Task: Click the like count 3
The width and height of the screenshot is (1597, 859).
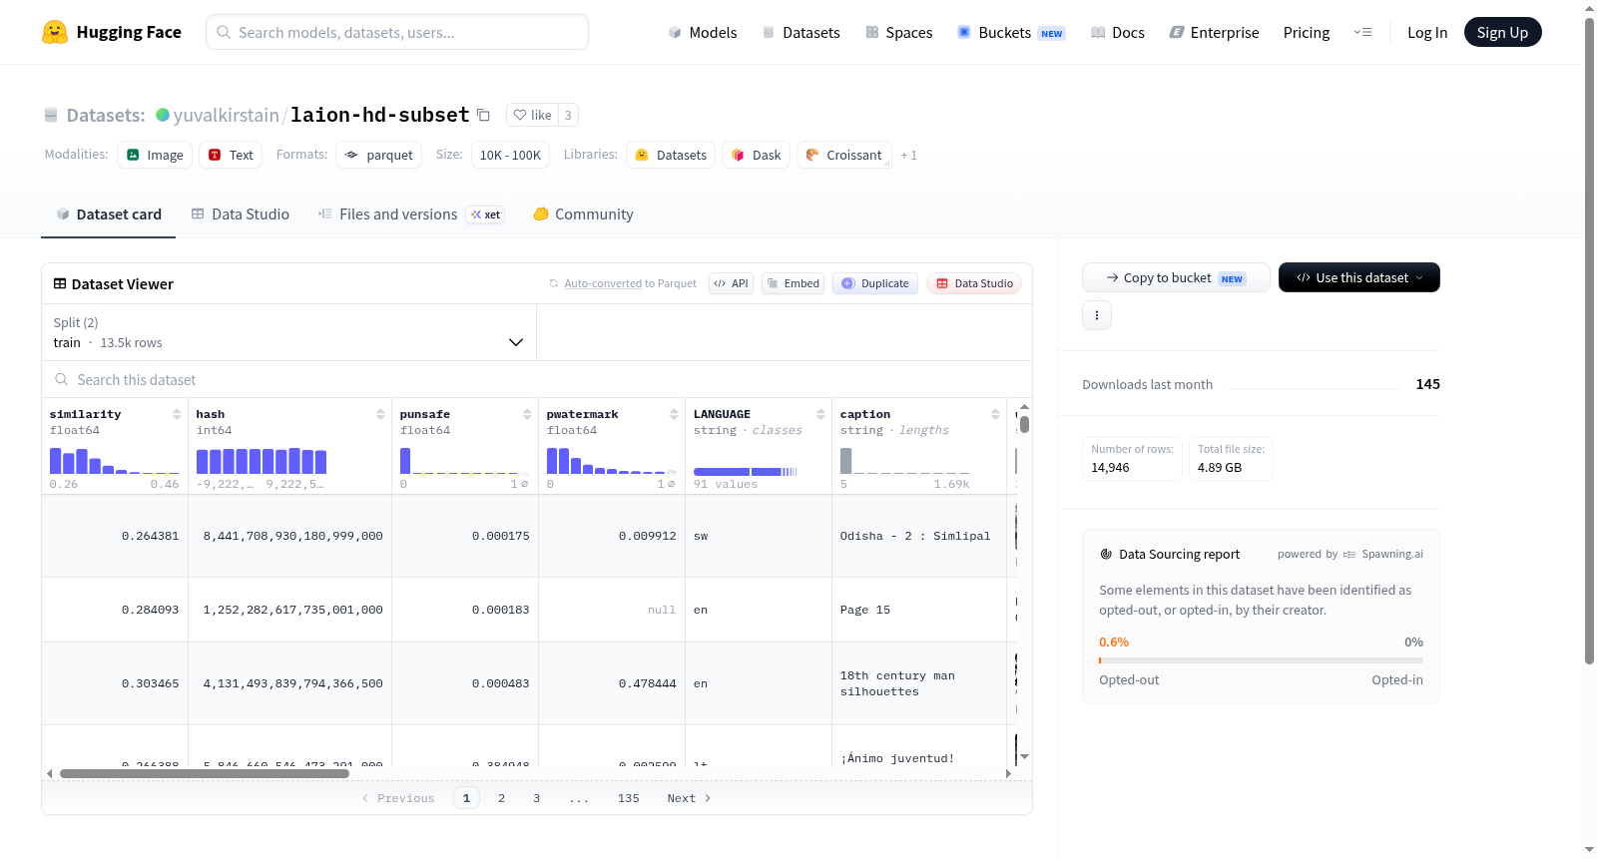Action: 568,115
